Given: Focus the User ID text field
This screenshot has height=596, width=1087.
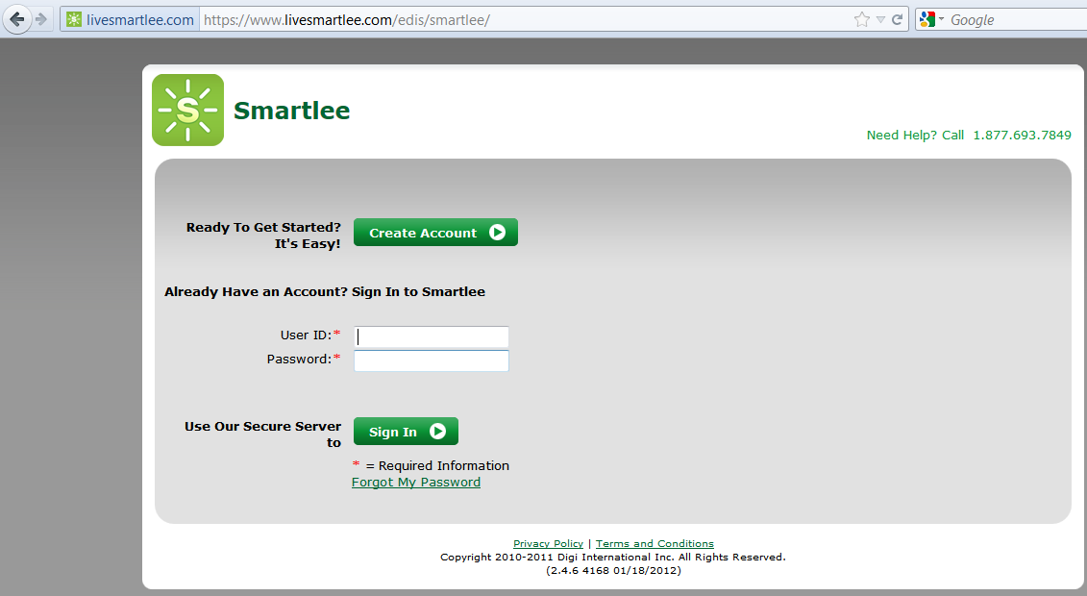Looking at the screenshot, I should pyautogui.click(x=432, y=336).
